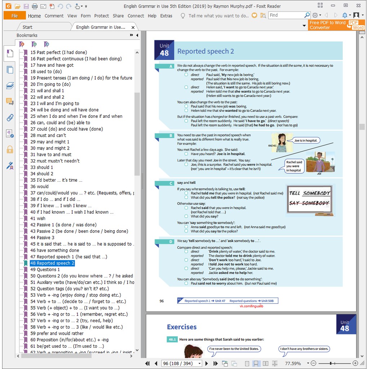Enable facing pages view mode
369x369 pixels.
[266, 363]
